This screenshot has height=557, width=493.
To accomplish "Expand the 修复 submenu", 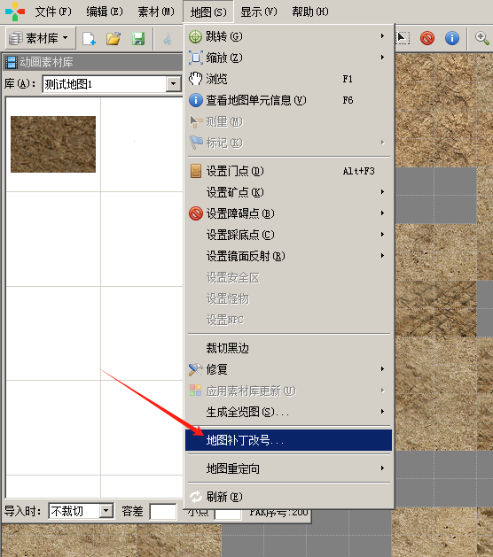I will (288, 369).
